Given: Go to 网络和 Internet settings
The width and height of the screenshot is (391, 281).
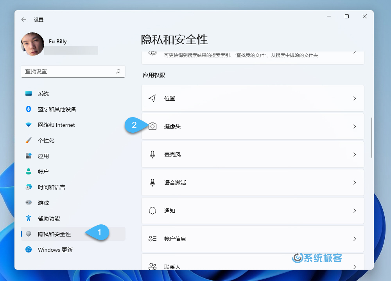Looking at the screenshot, I should point(73,125).
